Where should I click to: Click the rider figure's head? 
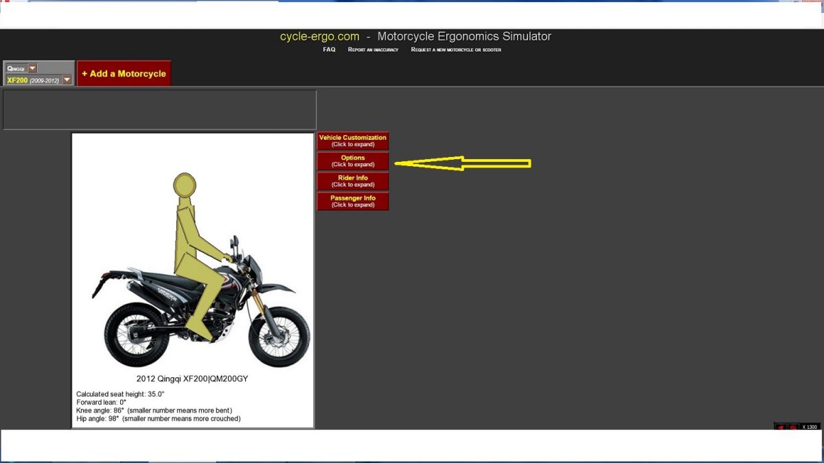184,184
